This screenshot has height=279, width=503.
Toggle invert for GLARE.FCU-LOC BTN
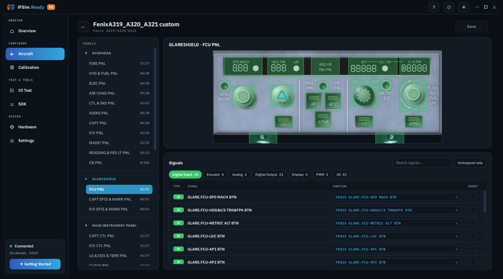coord(473,236)
